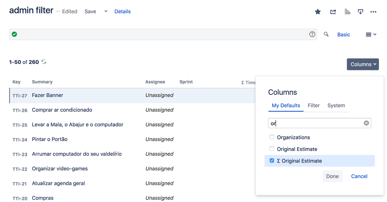Toggle the Columns dropdown button
Viewport: 387px width, 202px height.
point(363,64)
